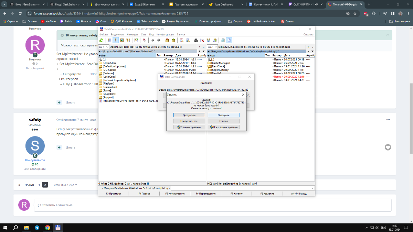Click the right arrow forward icon in toolbar
The height and width of the screenshot is (232, 413).
pos(159,40)
